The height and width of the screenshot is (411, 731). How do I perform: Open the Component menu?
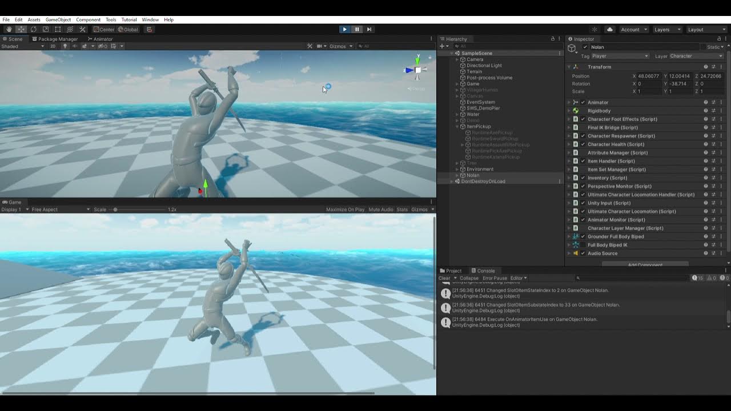(x=88, y=19)
